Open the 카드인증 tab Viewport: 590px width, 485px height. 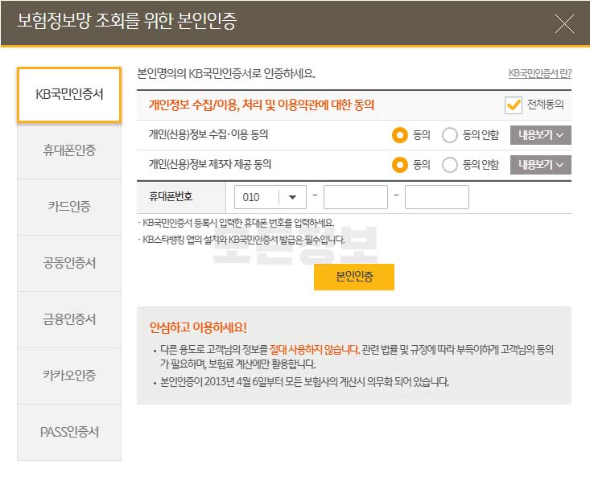tap(69, 207)
